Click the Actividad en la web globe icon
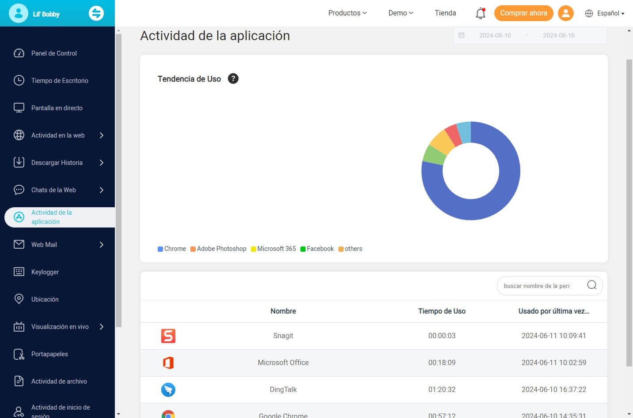The image size is (633, 418). tap(19, 135)
